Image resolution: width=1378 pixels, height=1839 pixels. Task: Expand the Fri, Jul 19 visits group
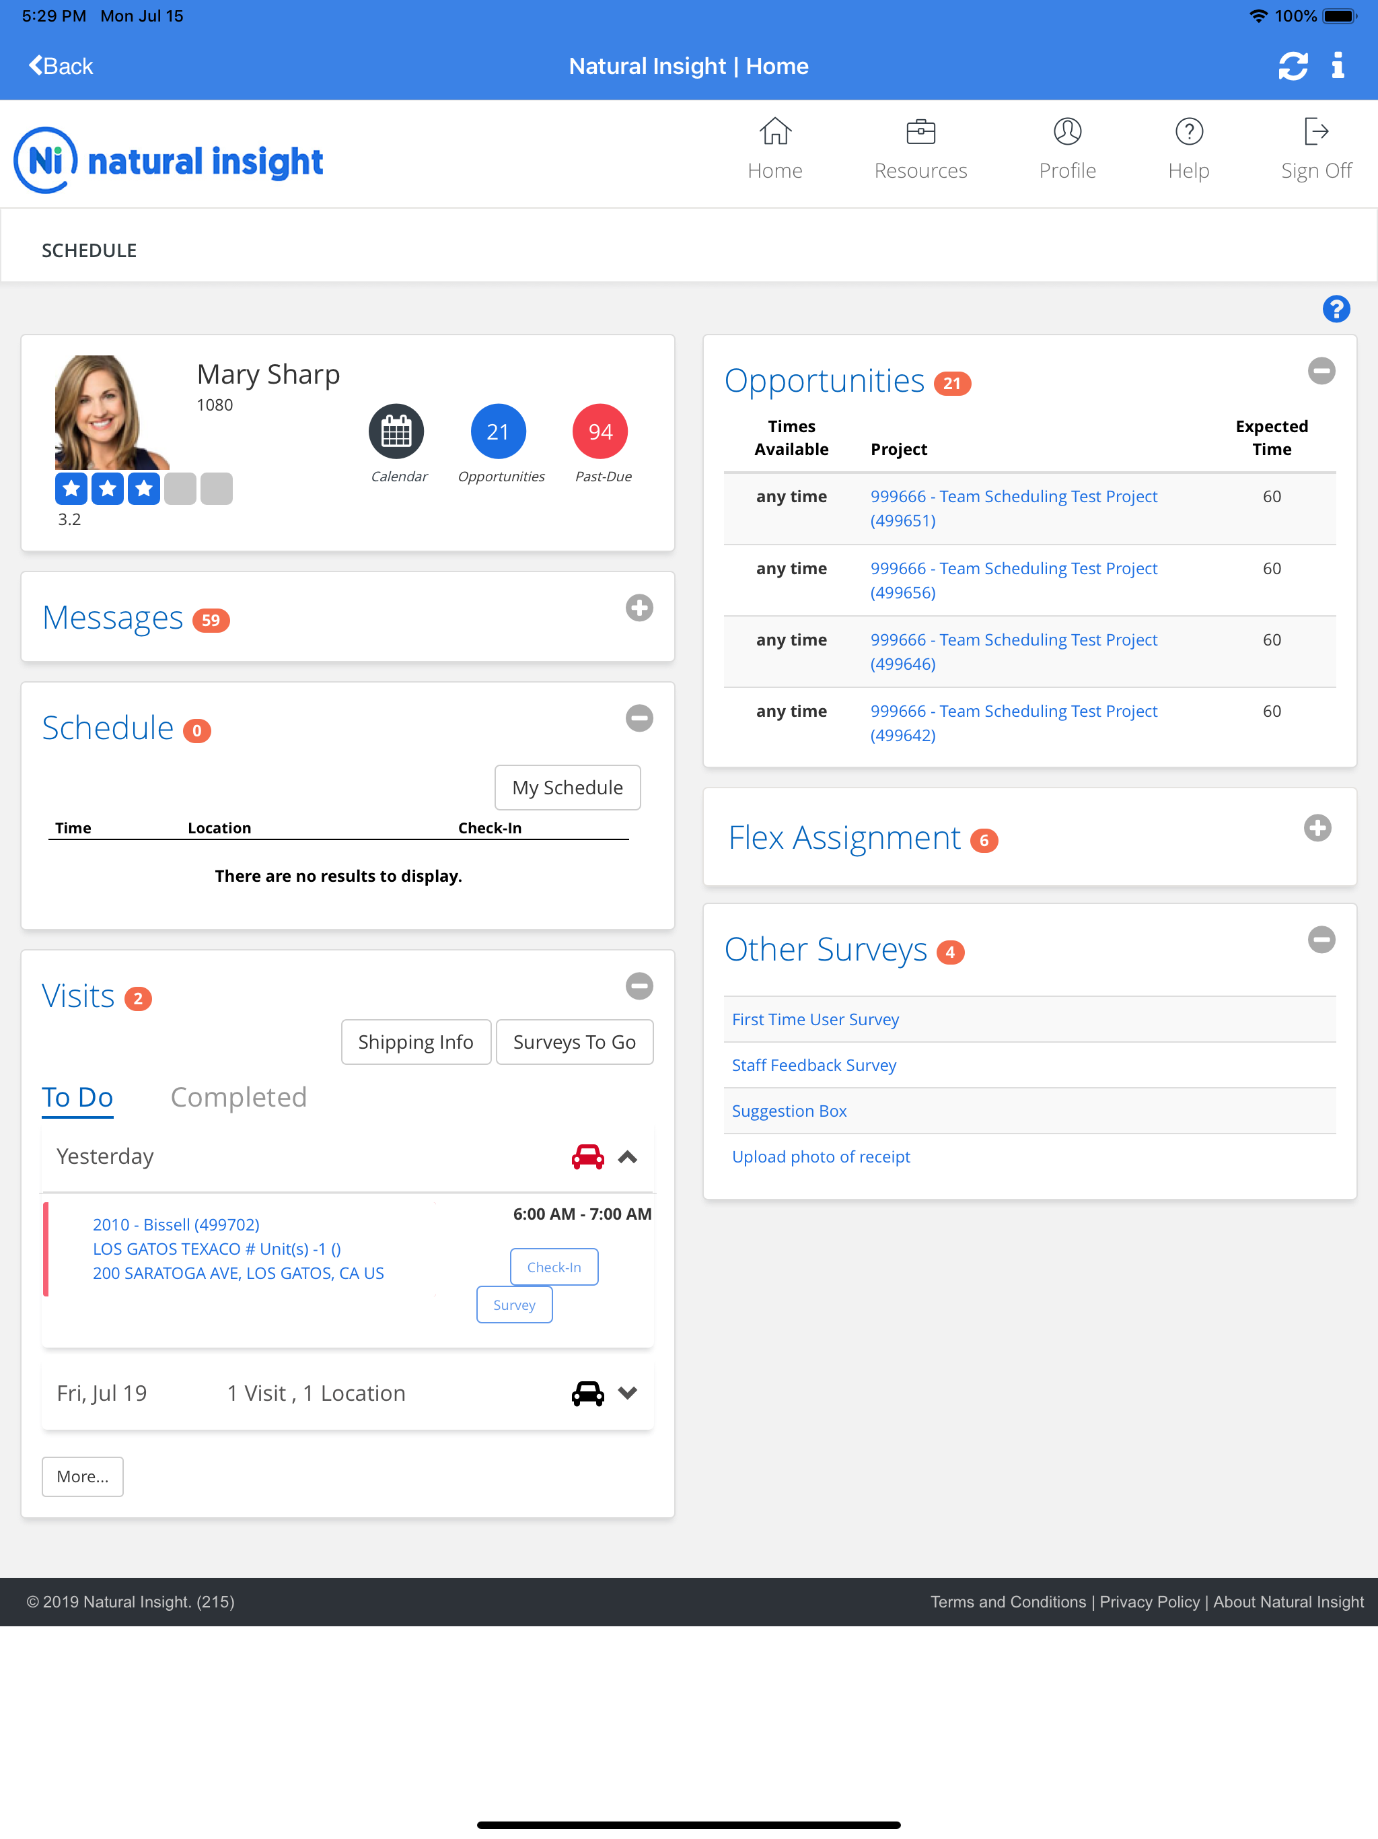(x=628, y=1393)
